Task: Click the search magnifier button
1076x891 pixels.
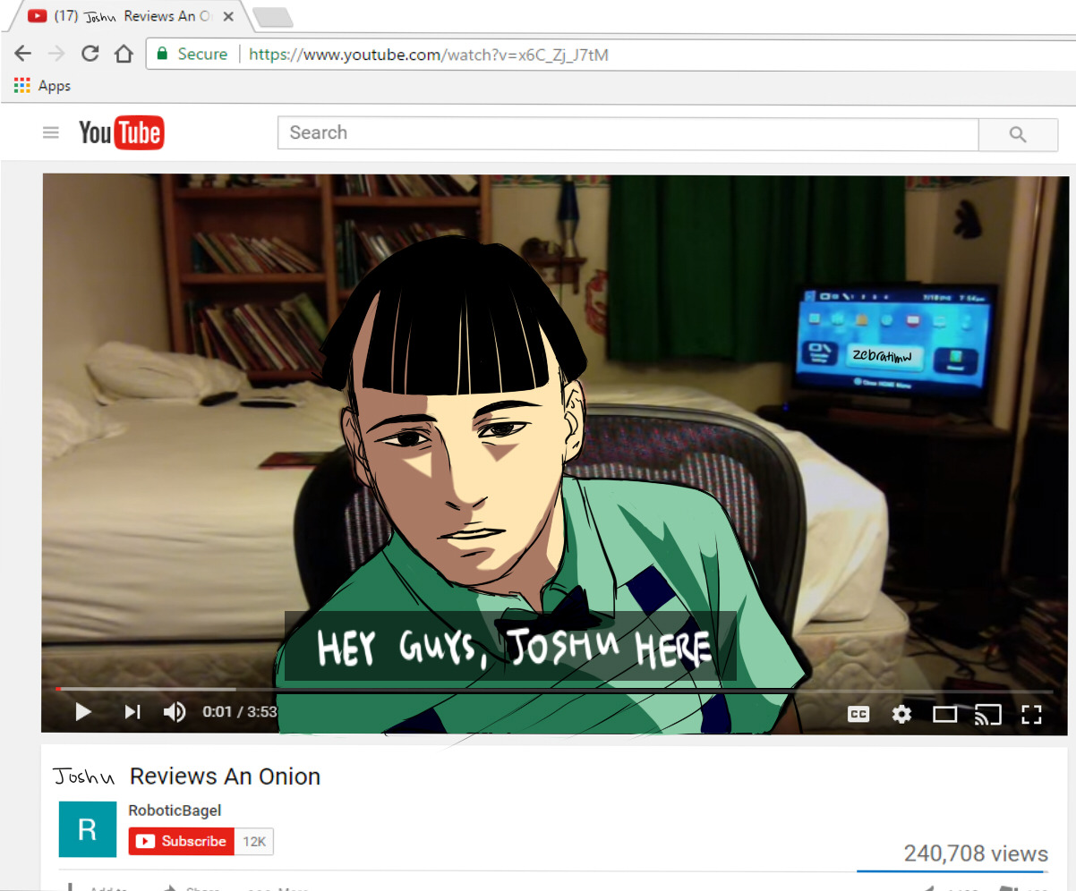Action: [x=1018, y=134]
